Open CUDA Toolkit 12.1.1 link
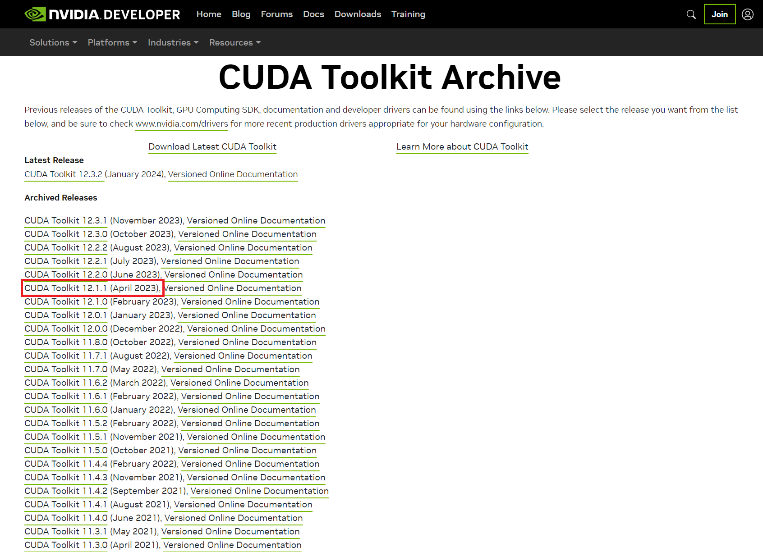The image size is (763, 552). pos(66,288)
